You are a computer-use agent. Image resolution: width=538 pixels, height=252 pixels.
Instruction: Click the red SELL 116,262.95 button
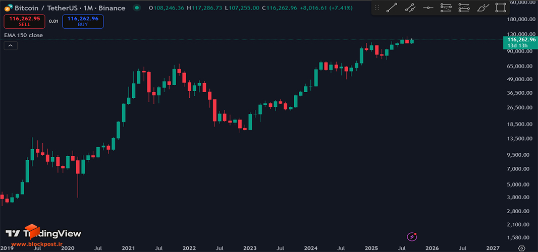point(24,21)
